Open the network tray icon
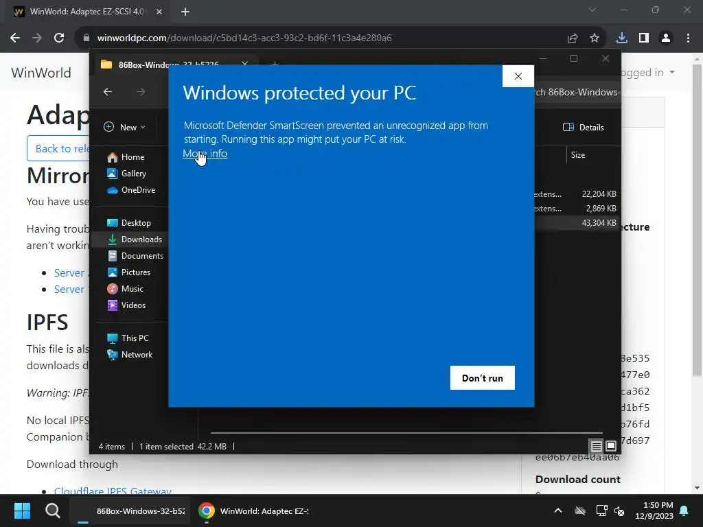 [x=601, y=511]
